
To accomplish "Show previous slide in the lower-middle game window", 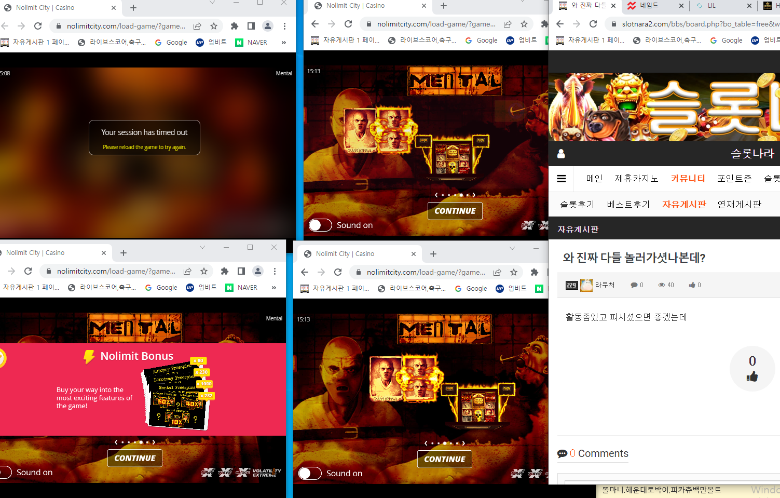I will [x=426, y=443].
